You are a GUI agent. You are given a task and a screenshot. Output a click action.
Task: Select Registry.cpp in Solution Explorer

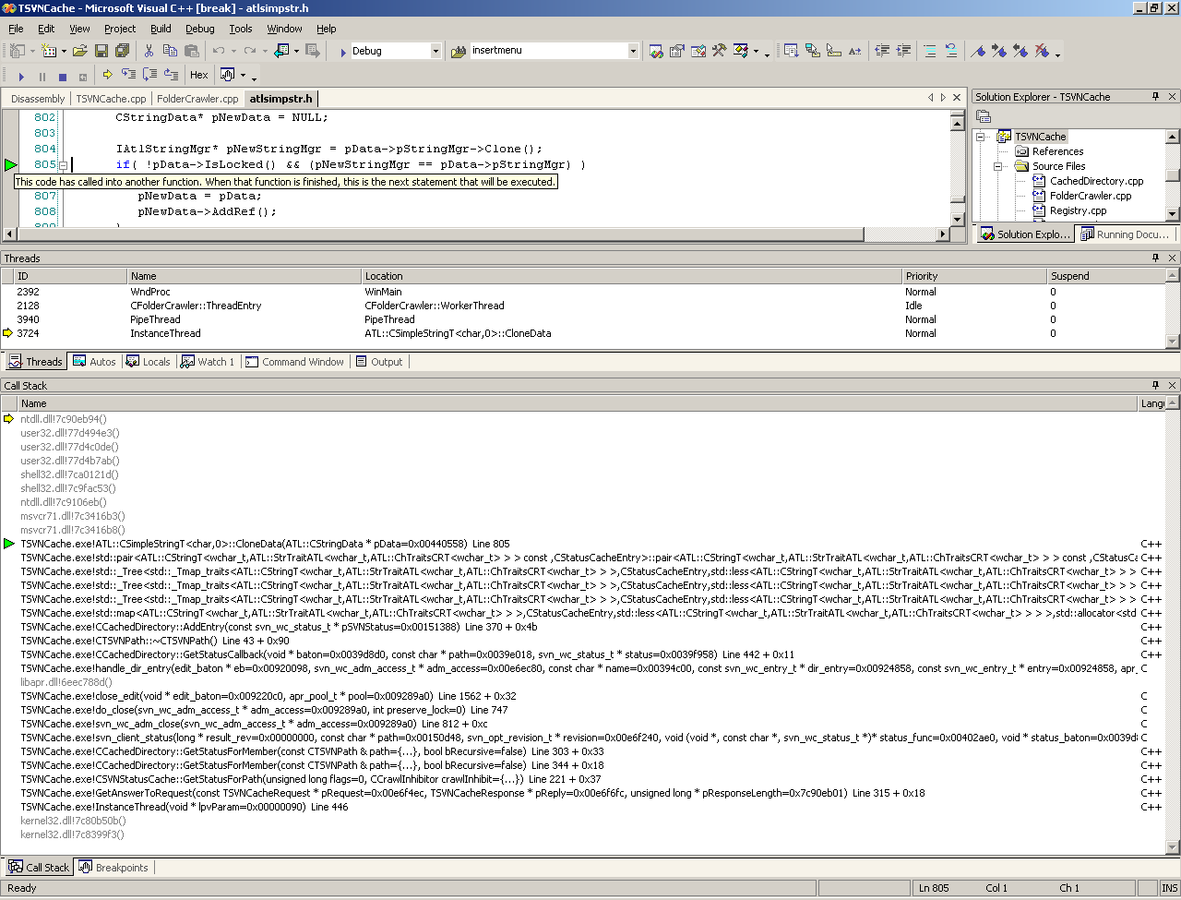point(1078,210)
